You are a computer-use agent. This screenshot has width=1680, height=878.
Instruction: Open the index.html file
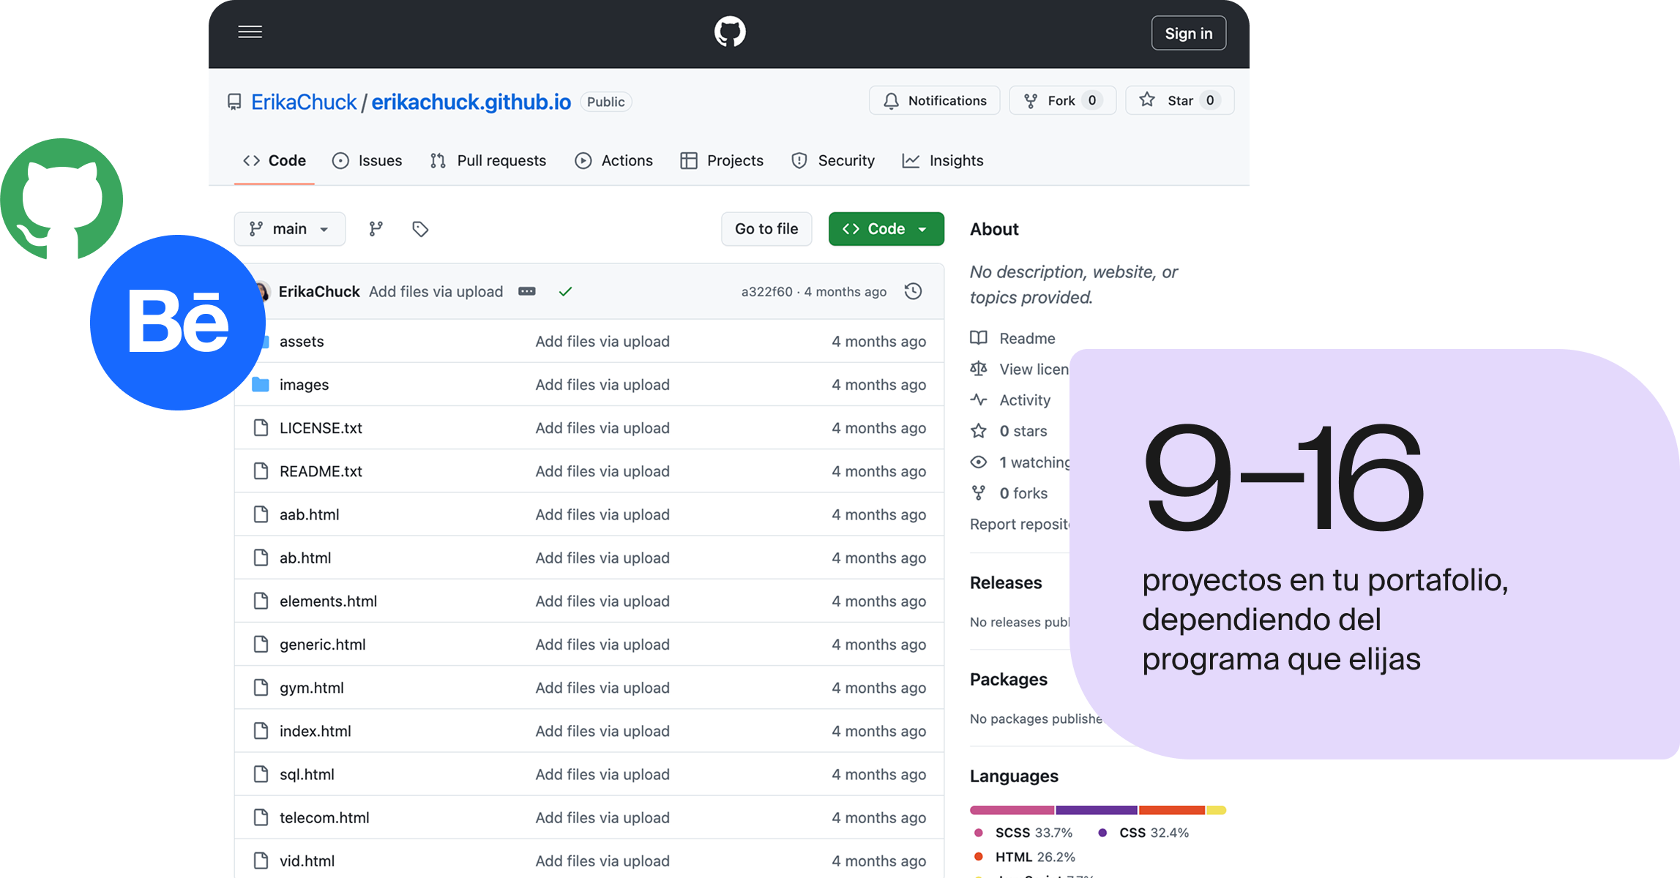315,731
